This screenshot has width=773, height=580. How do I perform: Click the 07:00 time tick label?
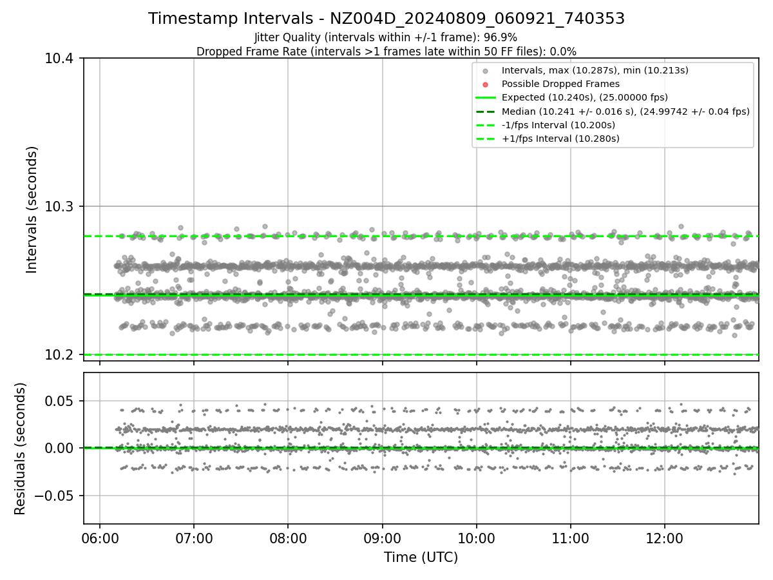(x=194, y=537)
